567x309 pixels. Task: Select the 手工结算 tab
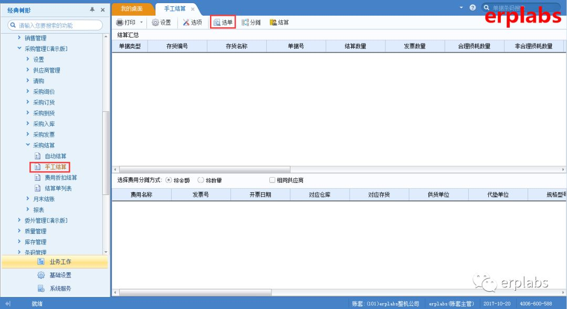click(x=175, y=9)
